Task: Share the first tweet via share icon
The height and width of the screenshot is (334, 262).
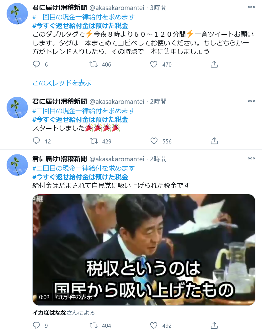Action: [214, 64]
